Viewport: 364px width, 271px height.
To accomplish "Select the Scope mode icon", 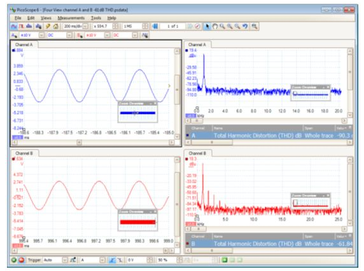I will (x=14, y=26).
